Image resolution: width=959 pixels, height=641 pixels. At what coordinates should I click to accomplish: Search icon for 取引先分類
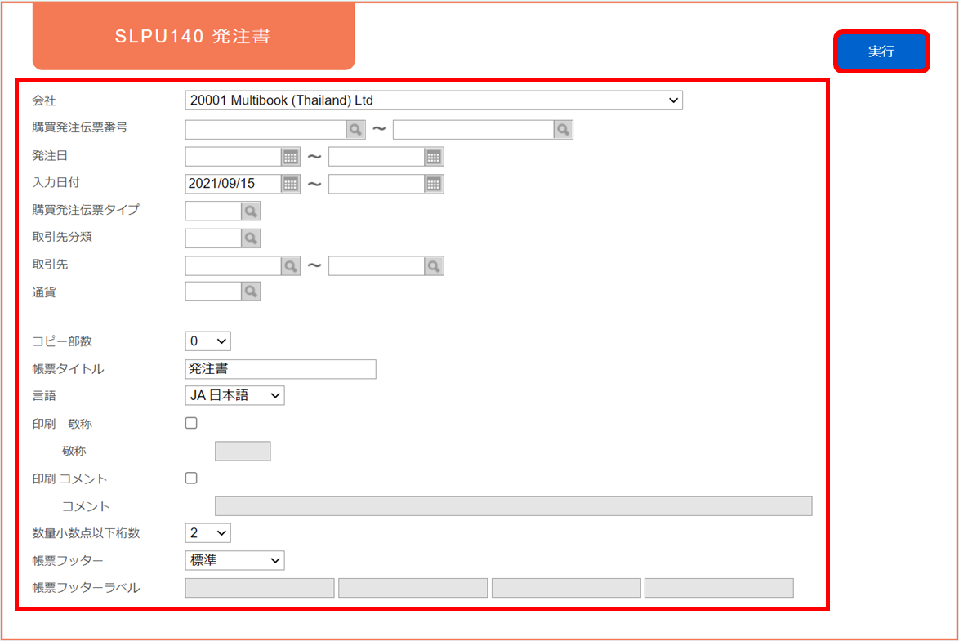coord(251,238)
